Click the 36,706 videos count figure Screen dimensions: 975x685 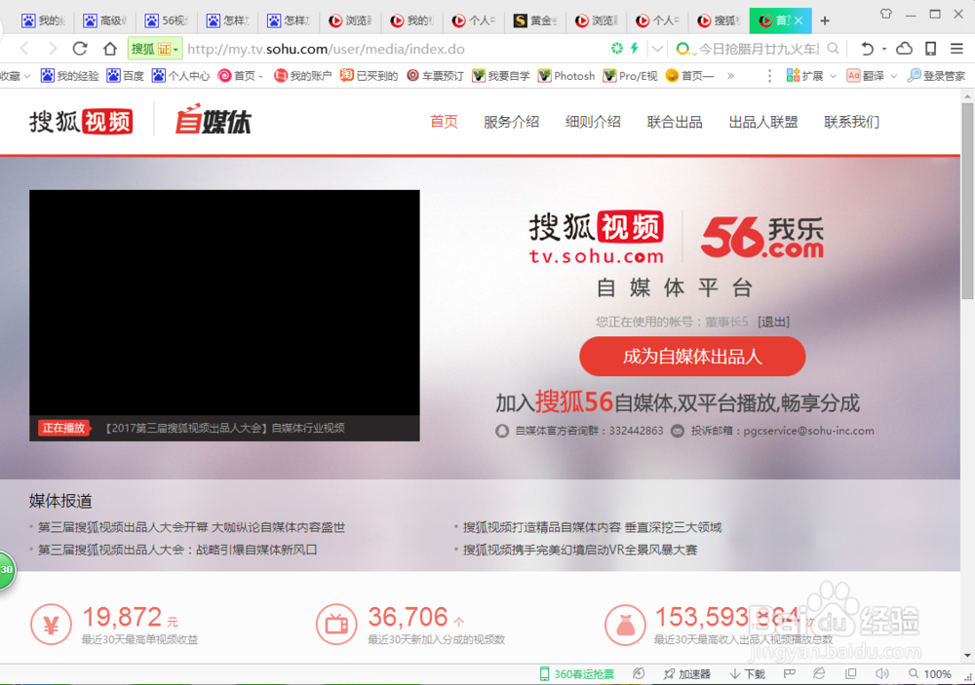coord(416,617)
